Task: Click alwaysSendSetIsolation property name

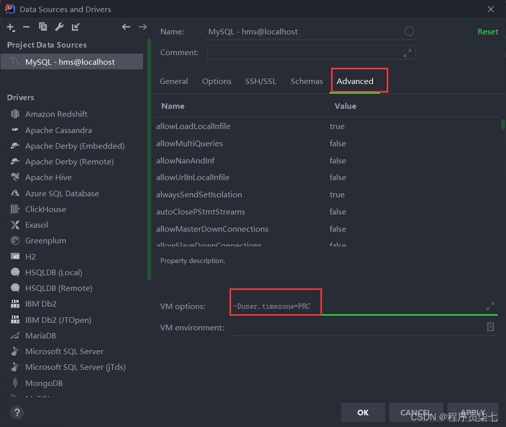Action: [x=199, y=194]
